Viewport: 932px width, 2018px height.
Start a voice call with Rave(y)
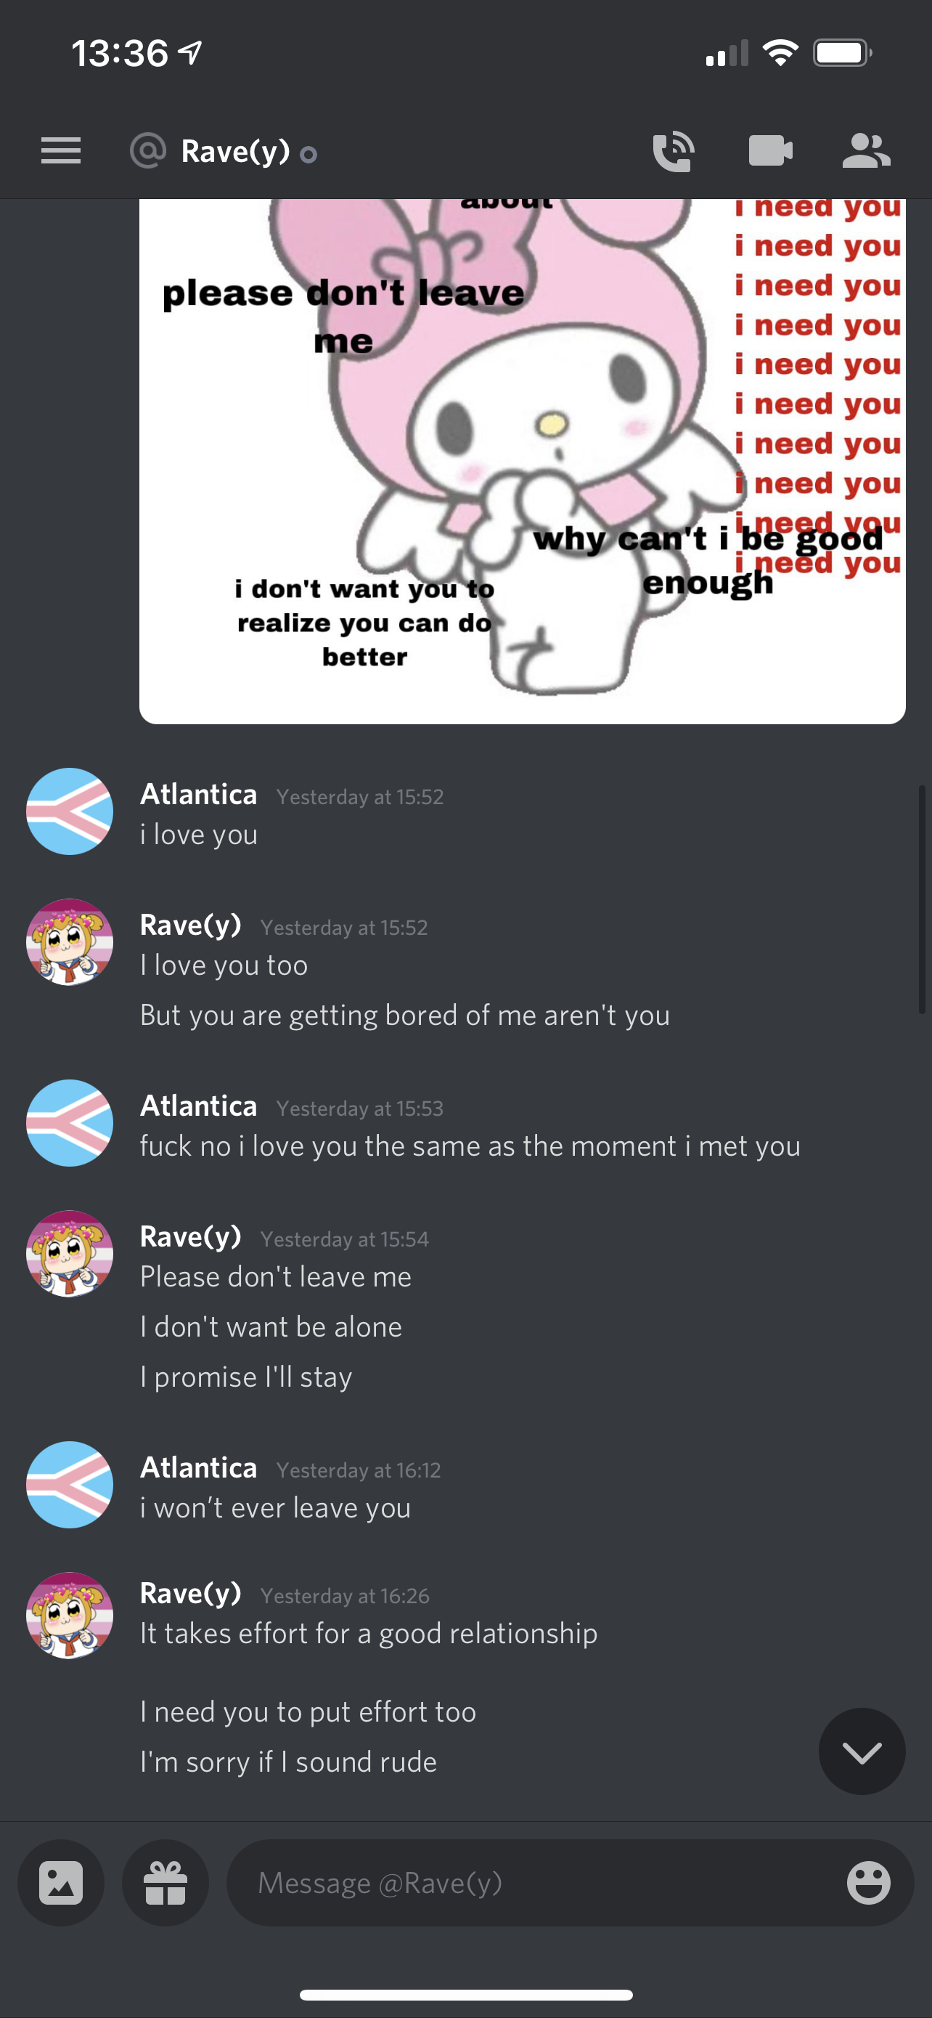(673, 151)
